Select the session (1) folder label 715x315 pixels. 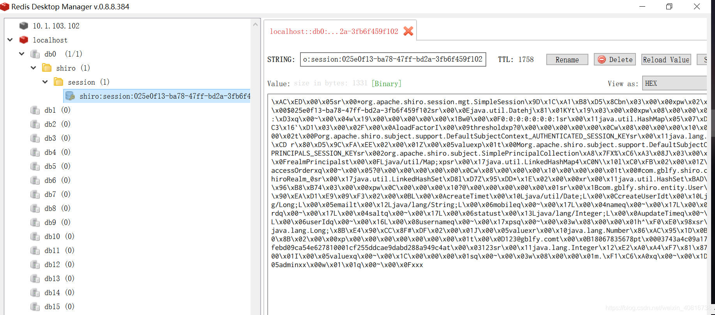[x=88, y=82]
